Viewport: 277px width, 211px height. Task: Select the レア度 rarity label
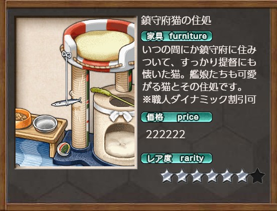pos(177,158)
